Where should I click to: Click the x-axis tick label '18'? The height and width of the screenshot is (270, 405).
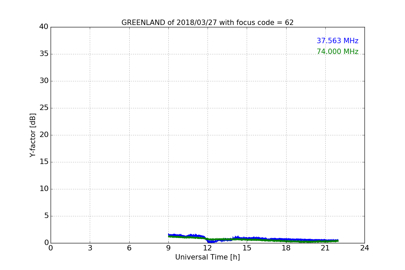(286, 248)
